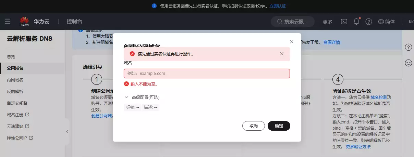Image resolution: width=414 pixels, height=157 pixels.
Task: Click the globe language icon
Action: [x=381, y=22]
